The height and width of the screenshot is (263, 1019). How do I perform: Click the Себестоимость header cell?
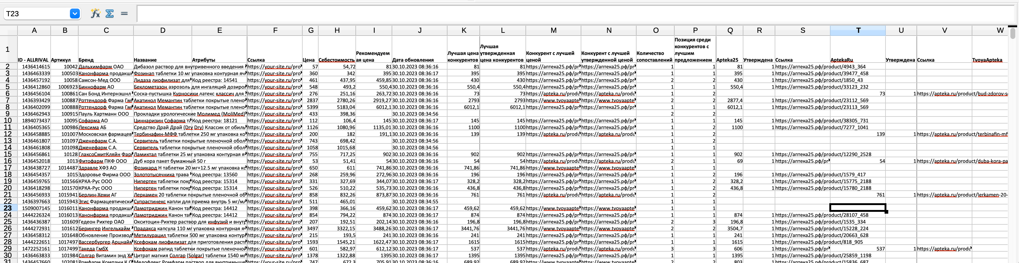click(x=337, y=60)
